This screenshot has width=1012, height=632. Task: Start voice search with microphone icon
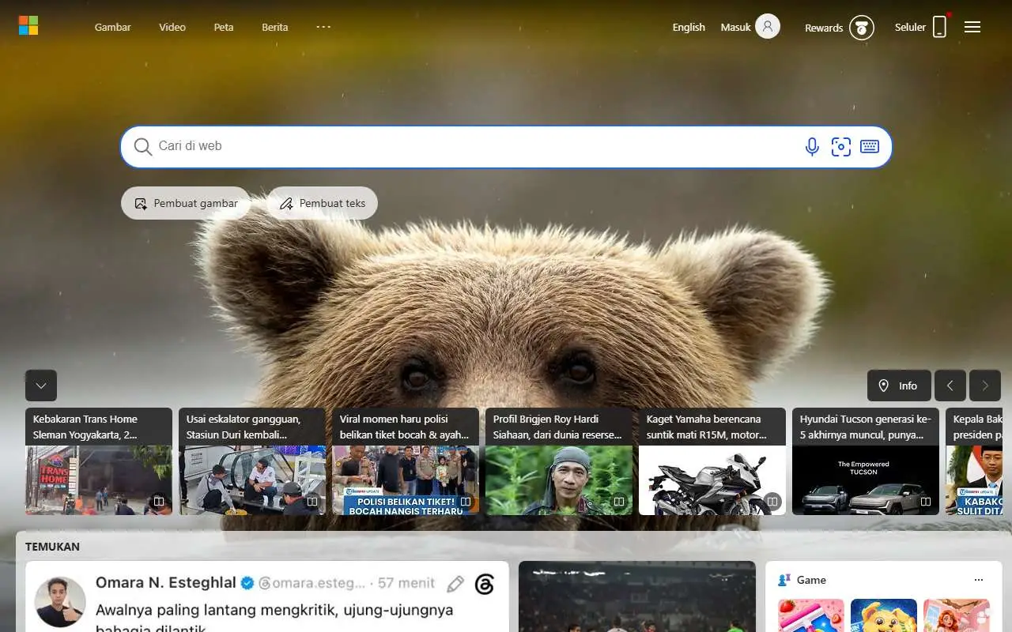(812, 146)
